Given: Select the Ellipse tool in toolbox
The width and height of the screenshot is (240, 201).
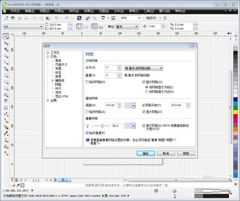Looking at the screenshot, I should (x=6, y=82).
